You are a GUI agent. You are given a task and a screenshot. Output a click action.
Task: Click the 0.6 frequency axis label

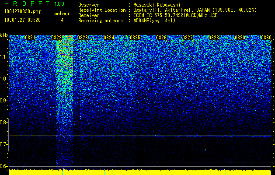click(x=3, y=166)
